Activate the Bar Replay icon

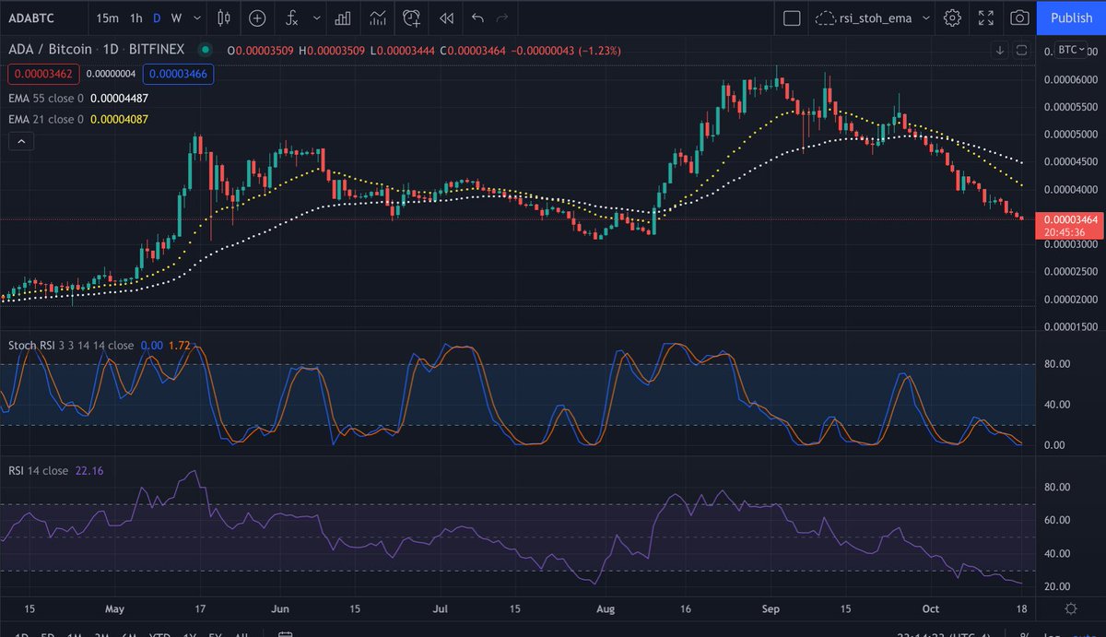(447, 18)
